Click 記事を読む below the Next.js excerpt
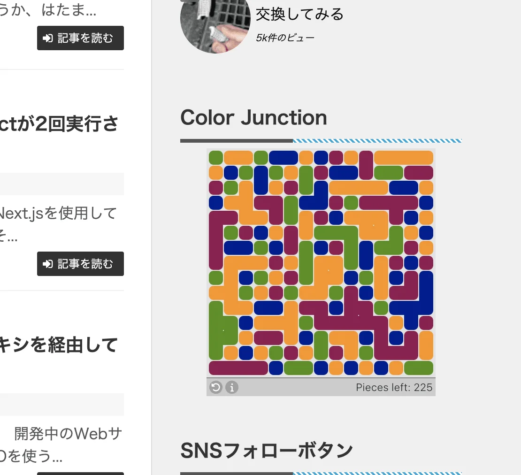This screenshot has width=521, height=475. tap(80, 264)
